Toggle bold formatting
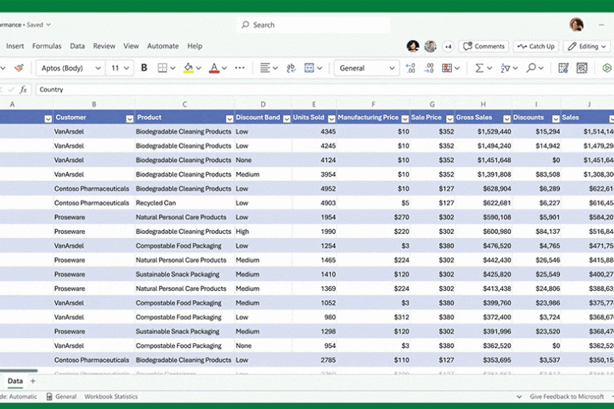Viewport: 614px width, 409px height. pos(144,68)
